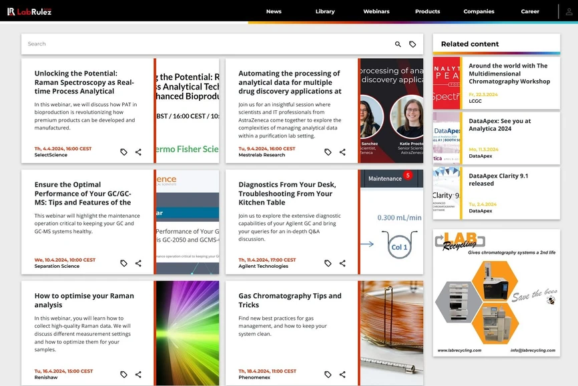Click the 'Related content' heading
This screenshot has height=386, width=578.
click(x=470, y=44)
